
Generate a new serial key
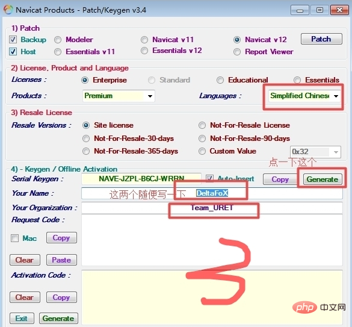pyautogui.click(x=323, y=179)
